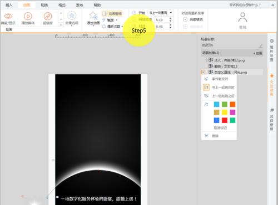Increase the 0.40 delay value

pyautogui.click(x=170, y=25)
